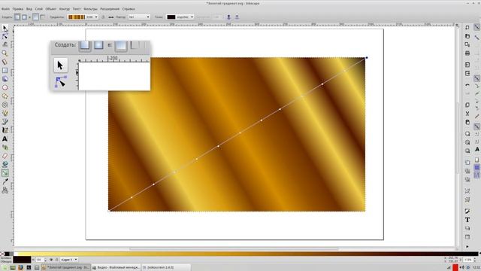This screenshot has width=481, height=271.
Task: Apply gradient on stroke toggle
Action: point(43,17)
